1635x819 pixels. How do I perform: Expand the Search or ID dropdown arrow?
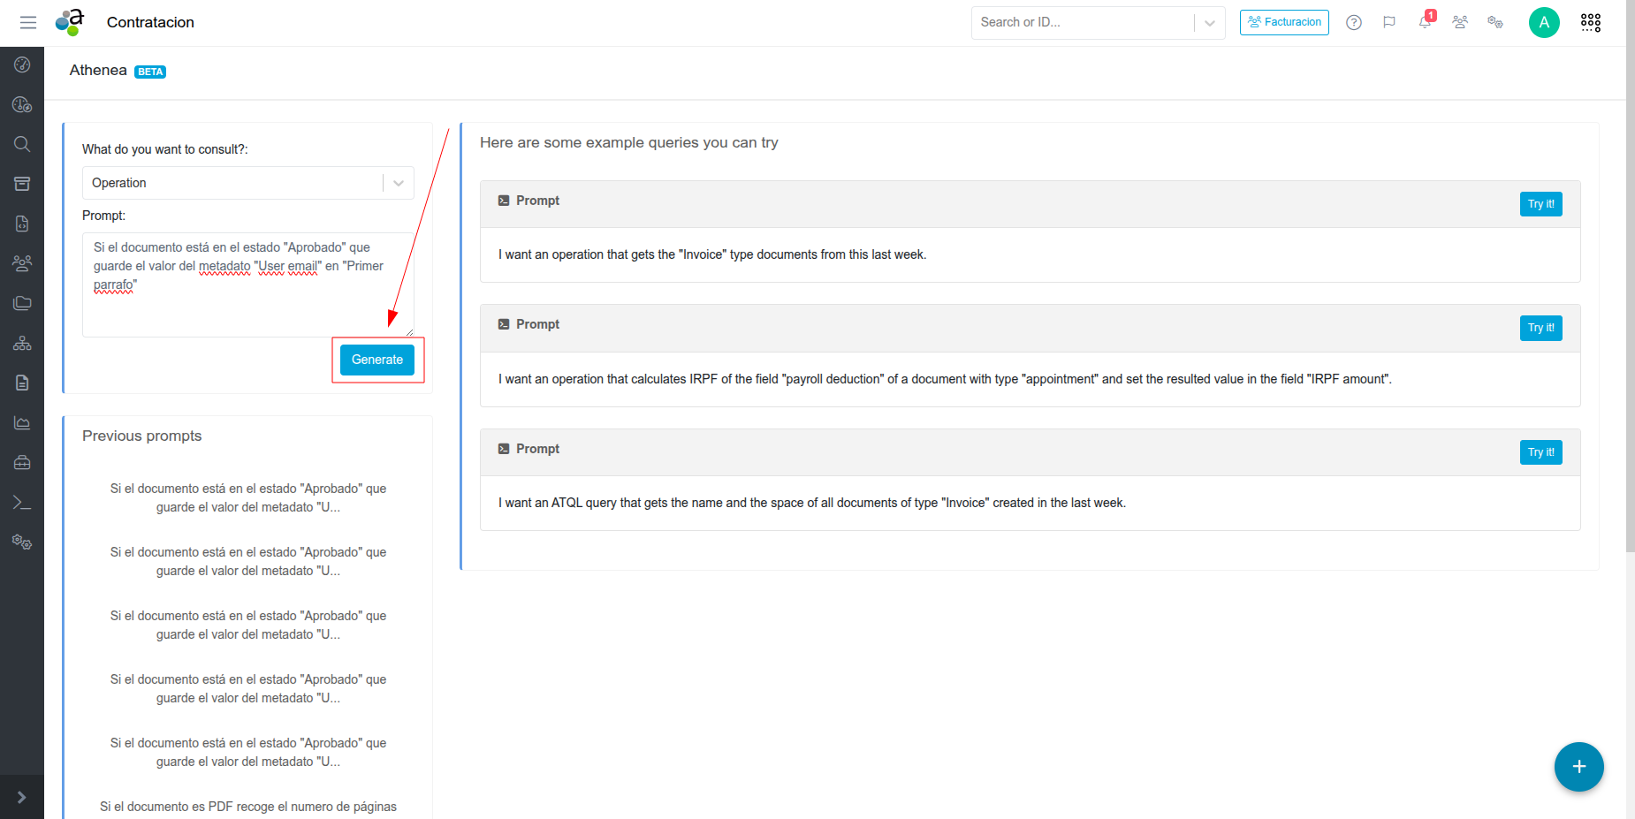[1209, 23]
